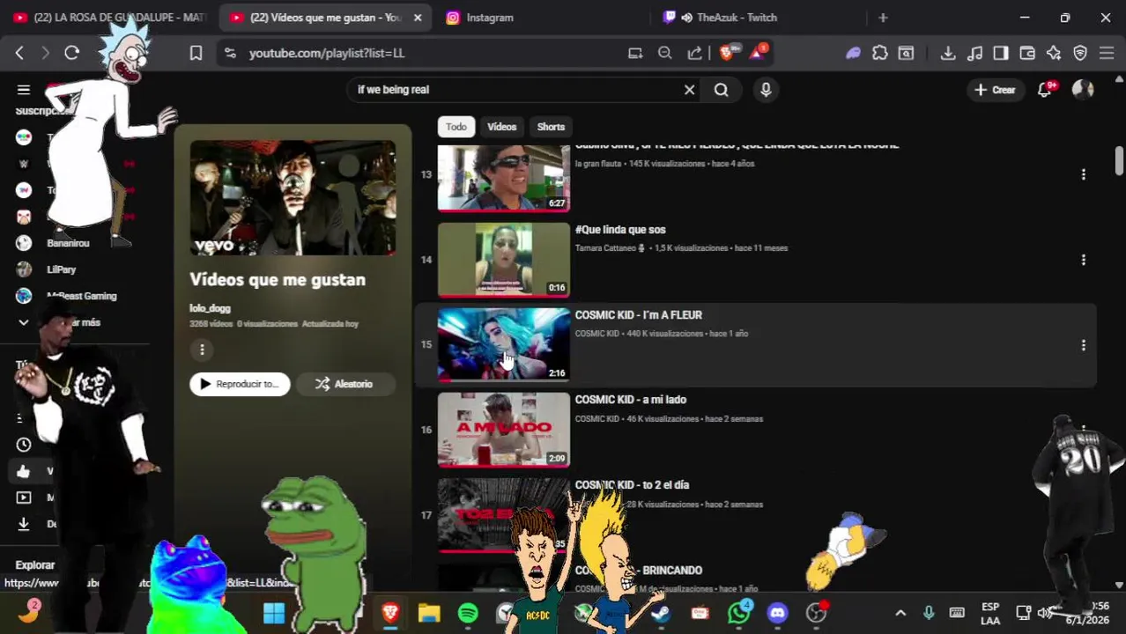The image size is (1126, 634).
Task: Expand the subscriptions list with the chevron
Action: [x=24, y=322]
